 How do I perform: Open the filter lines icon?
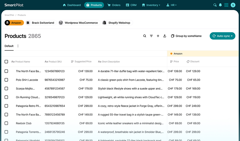[x=151, y=36]
